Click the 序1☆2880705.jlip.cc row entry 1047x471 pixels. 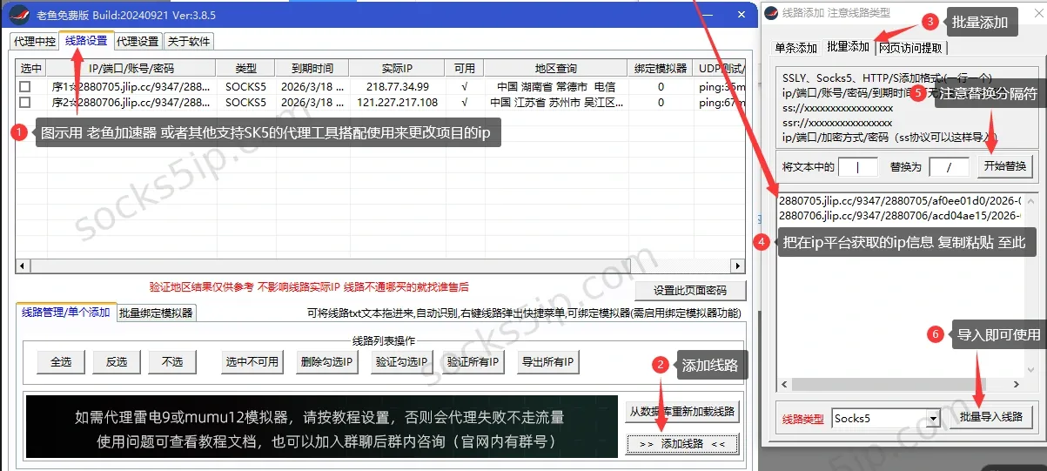pos(131,87)
